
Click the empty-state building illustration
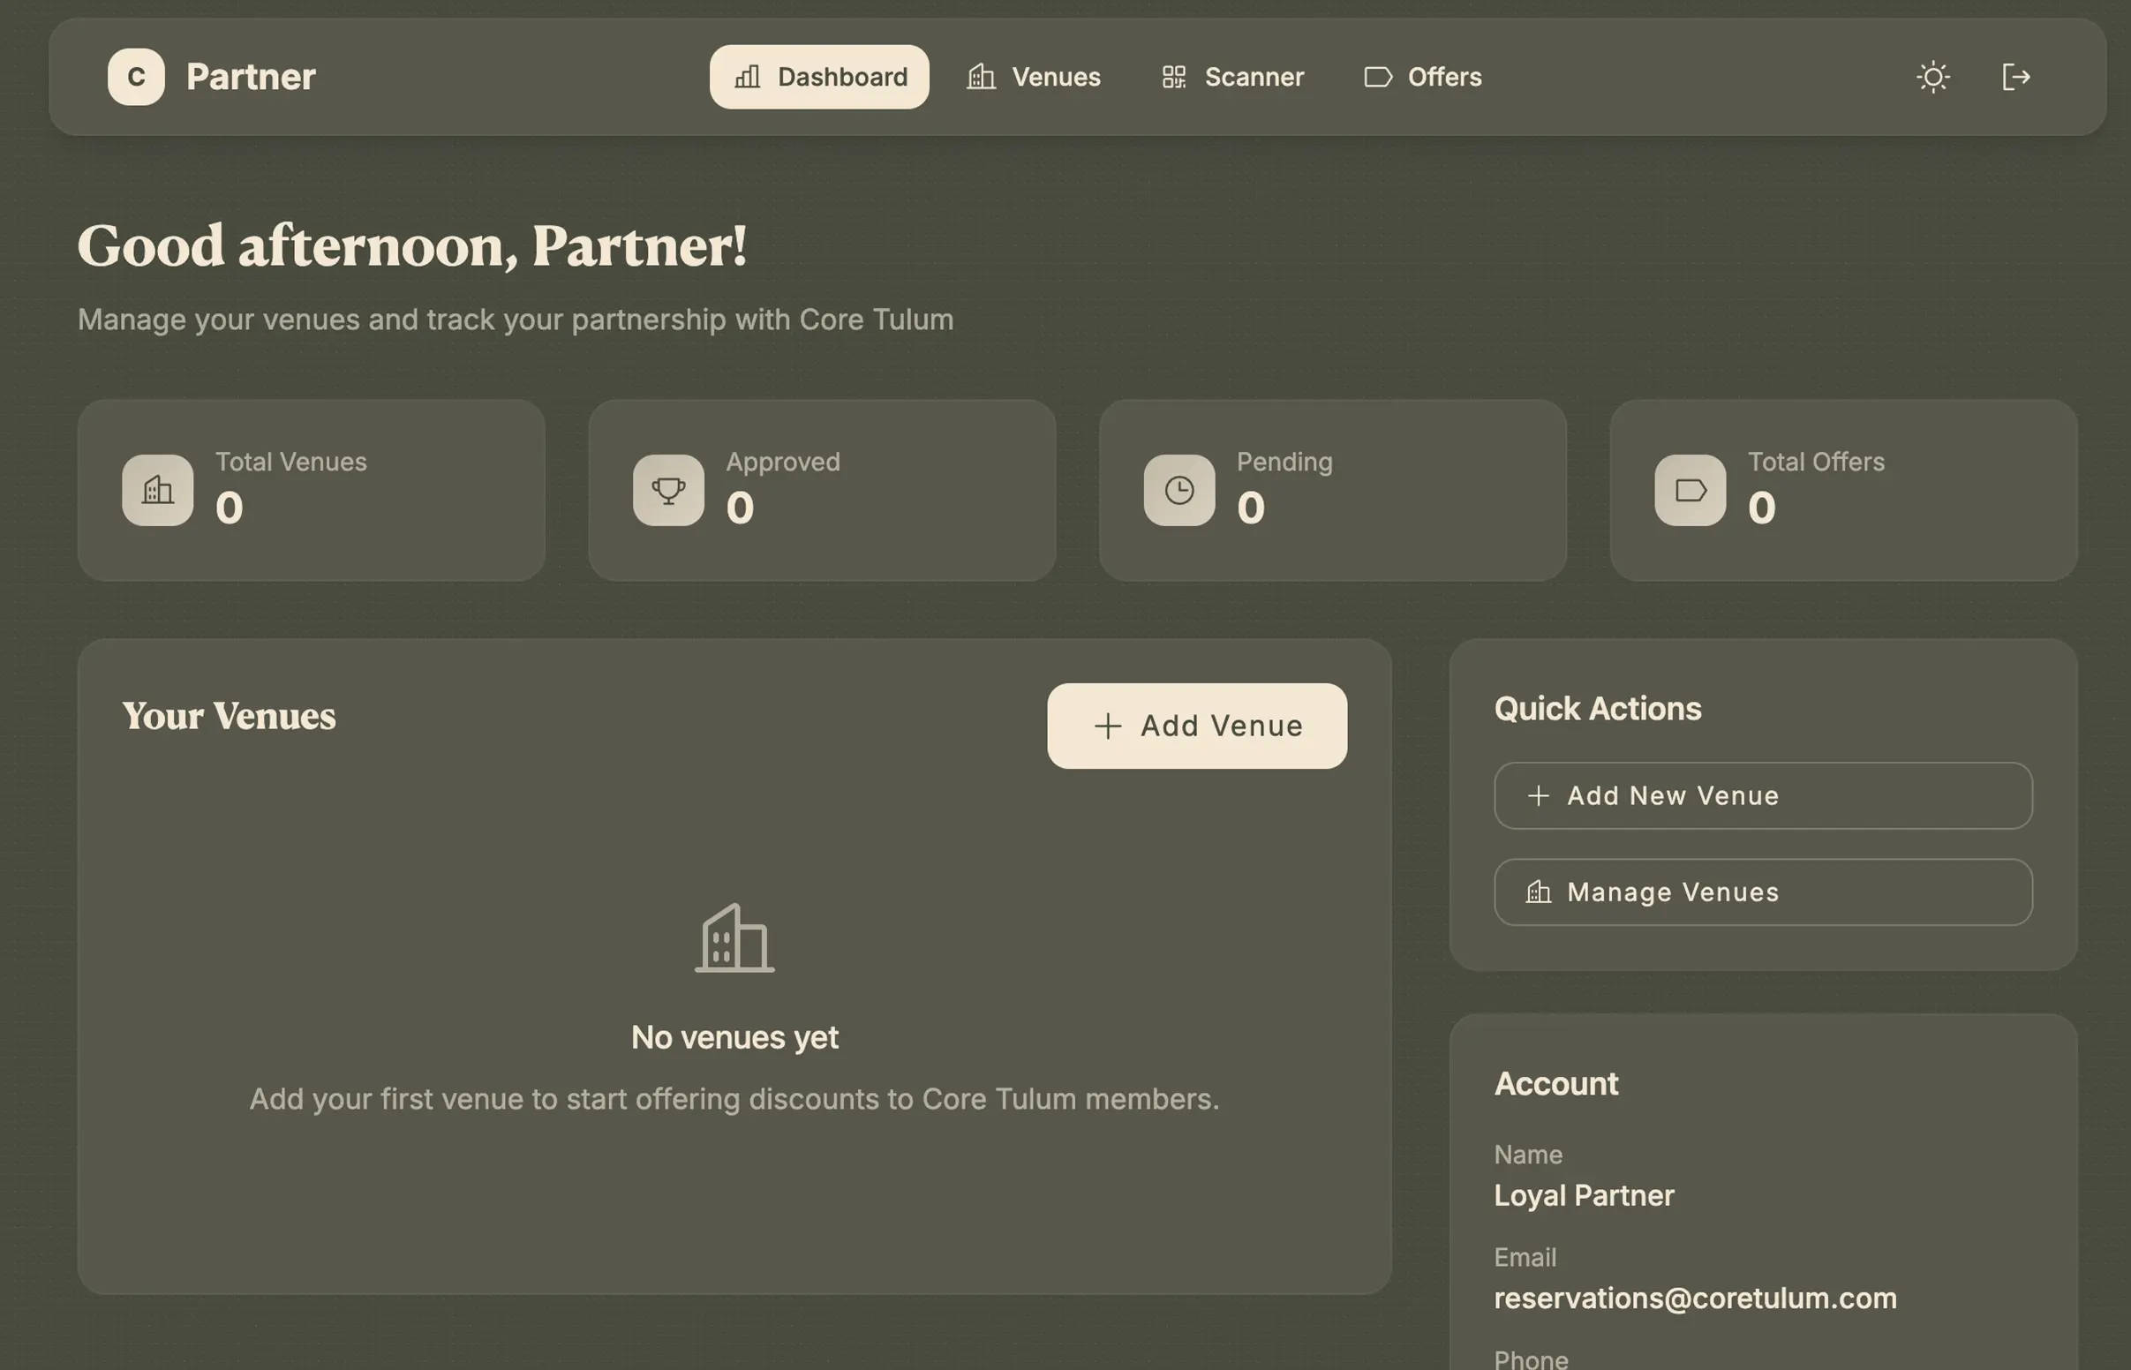[733, 938]
